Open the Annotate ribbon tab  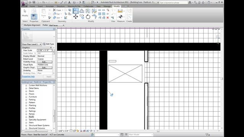(x=50, y=6)
